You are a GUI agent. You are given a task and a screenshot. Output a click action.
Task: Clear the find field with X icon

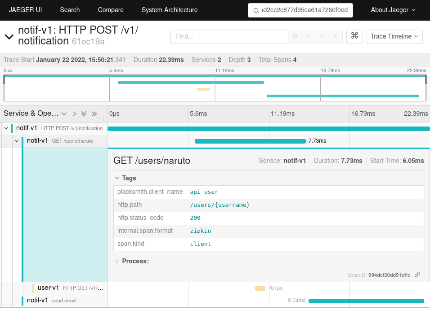tap(336, 36)
